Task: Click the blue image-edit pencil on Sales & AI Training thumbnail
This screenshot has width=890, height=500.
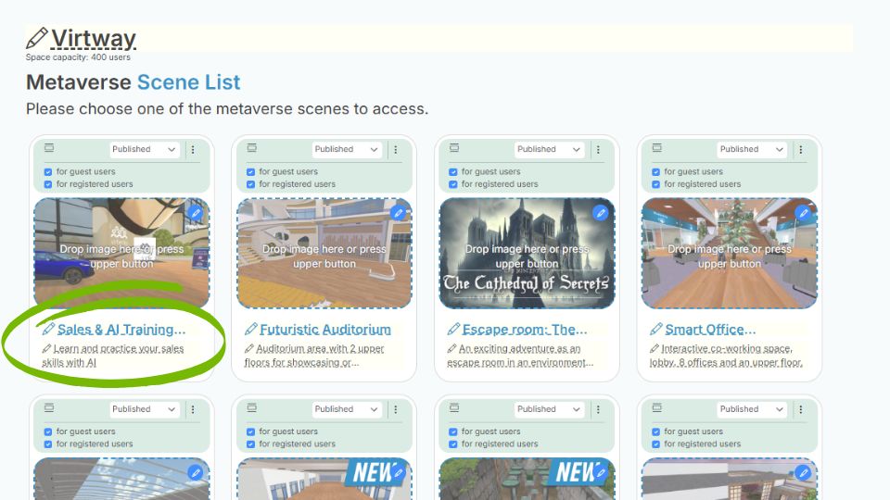Action: [196, 213]
